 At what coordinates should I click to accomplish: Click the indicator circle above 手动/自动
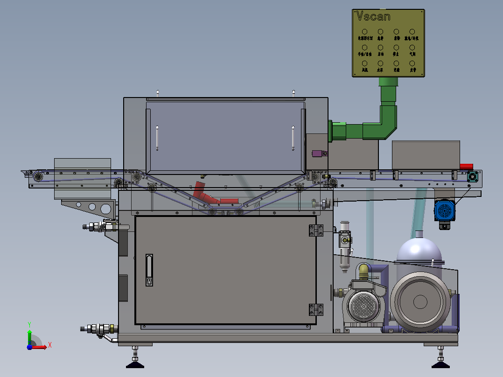[x=365, y=48]
